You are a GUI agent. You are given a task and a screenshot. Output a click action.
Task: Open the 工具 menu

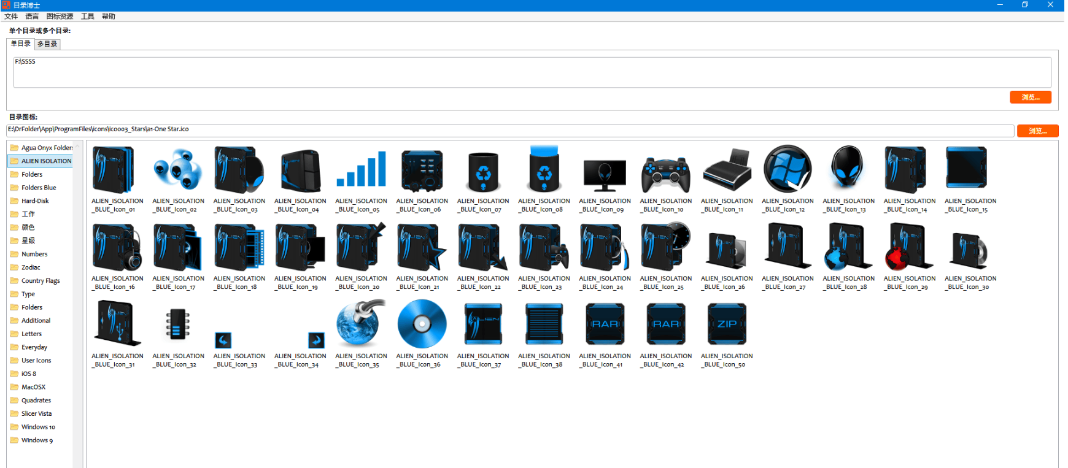pos(88,17)
